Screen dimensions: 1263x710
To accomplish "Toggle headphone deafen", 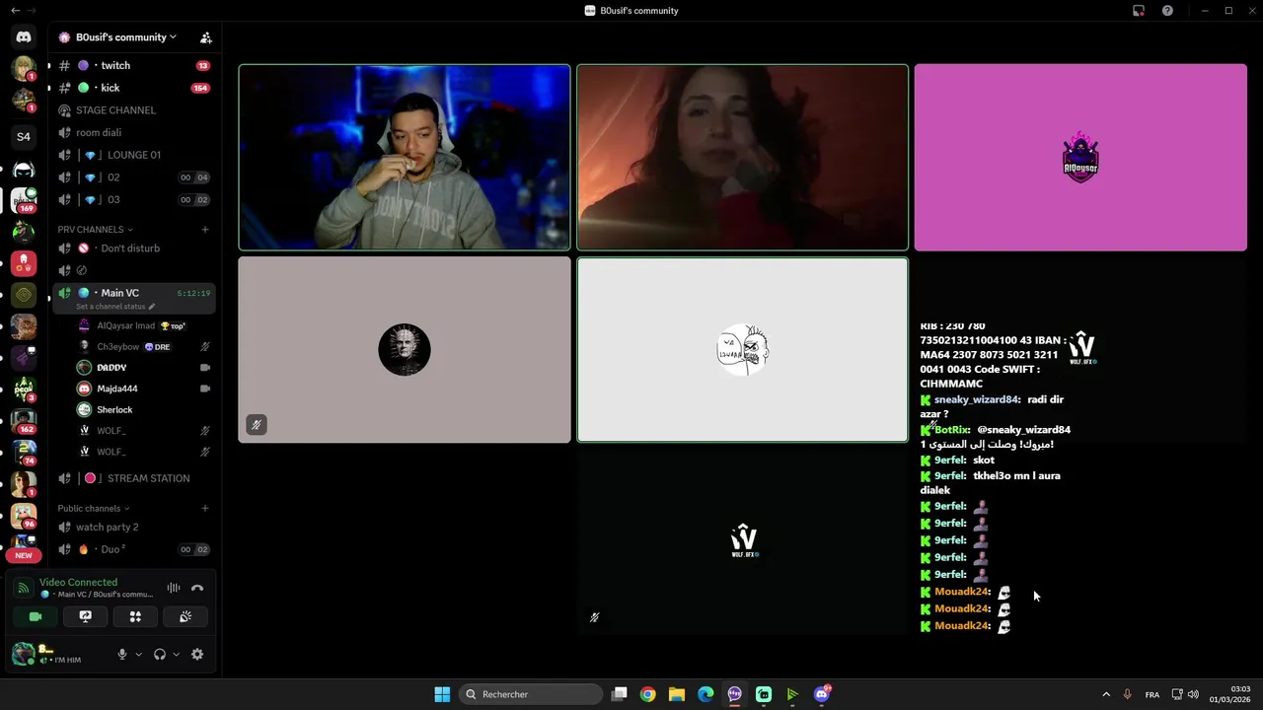I will click(x=160, y=654).
